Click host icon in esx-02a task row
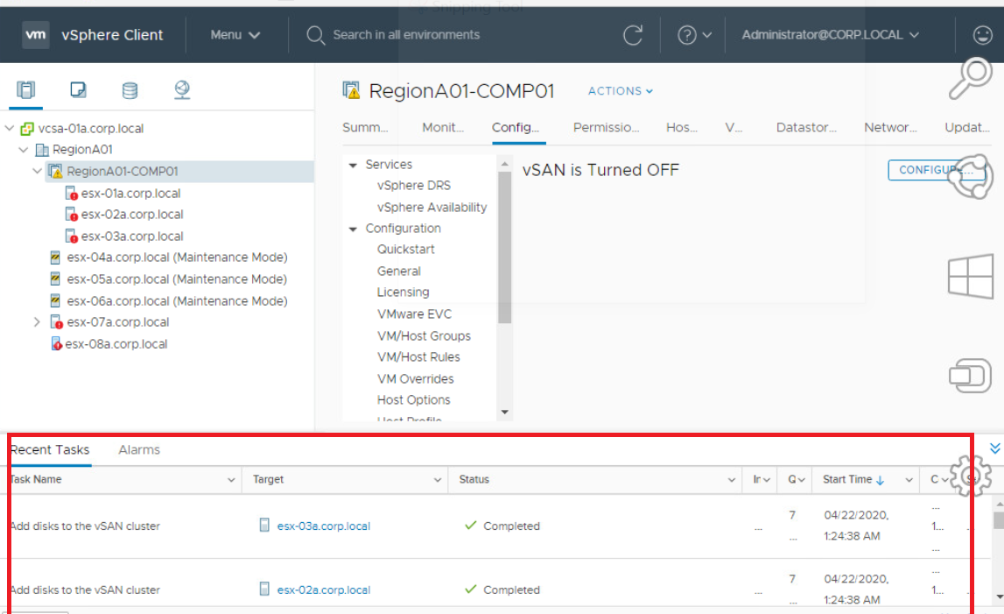The image size is (1004, 614). click(x=264, y=589)
